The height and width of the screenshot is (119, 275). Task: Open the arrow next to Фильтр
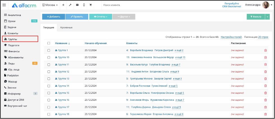point(267,17)
